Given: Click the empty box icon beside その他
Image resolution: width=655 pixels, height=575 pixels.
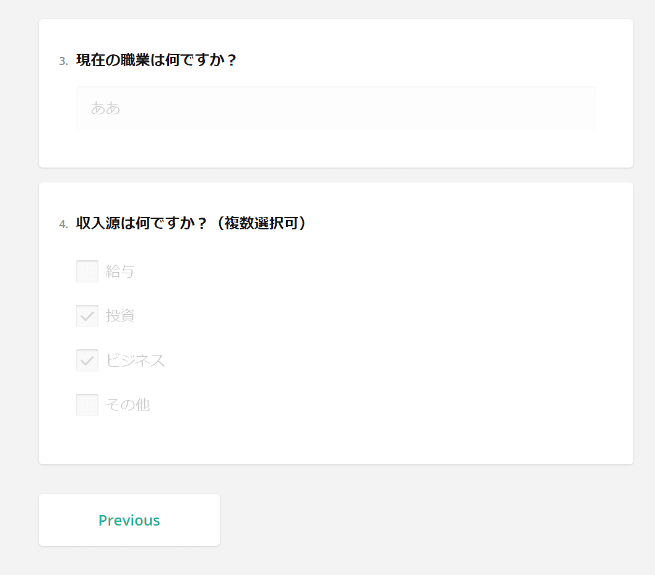Looking at the screenshot, I should coord(87,405).
